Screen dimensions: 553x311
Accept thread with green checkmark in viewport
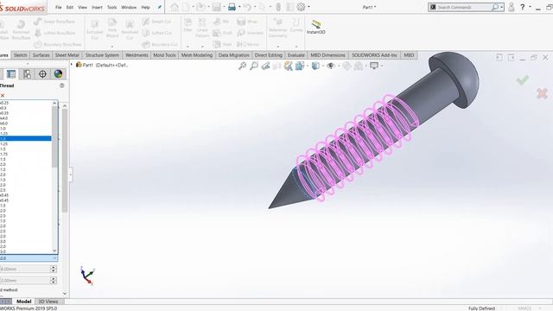523,80
